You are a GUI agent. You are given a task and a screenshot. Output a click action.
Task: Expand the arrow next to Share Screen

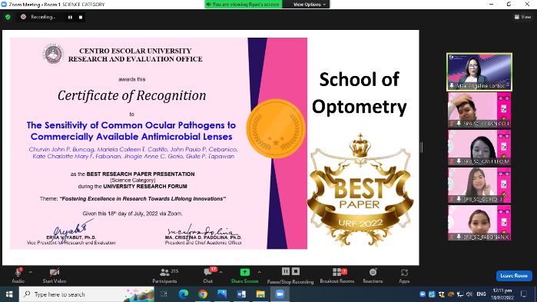click(x=259, y=272)
